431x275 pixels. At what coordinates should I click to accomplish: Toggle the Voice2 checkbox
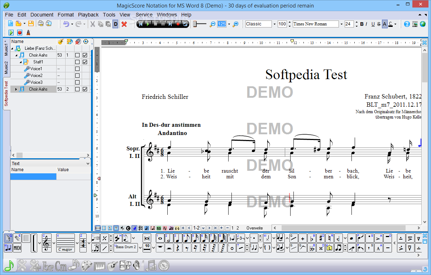click(x=77, y=76)
